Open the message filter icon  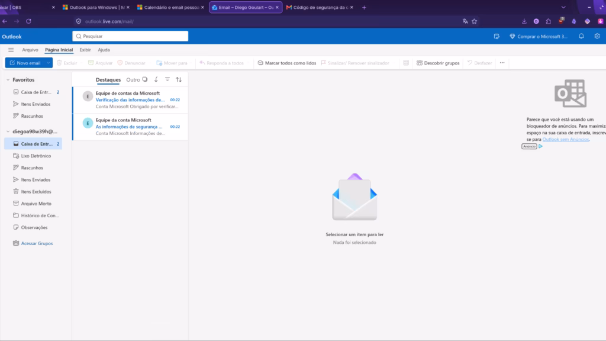[x=167, y=80]
